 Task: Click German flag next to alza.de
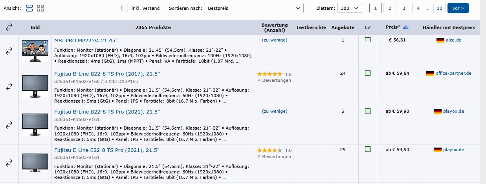click(x=440, y=40)
